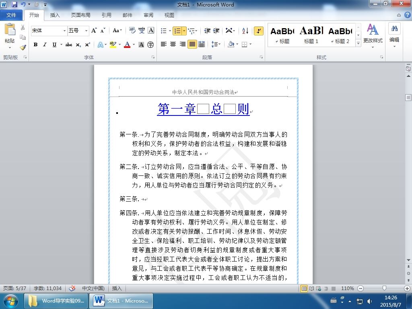This screenshot has width=412, height=309.
Task: Open Word导学实验09 folder in taskbar
Action: 56,301
